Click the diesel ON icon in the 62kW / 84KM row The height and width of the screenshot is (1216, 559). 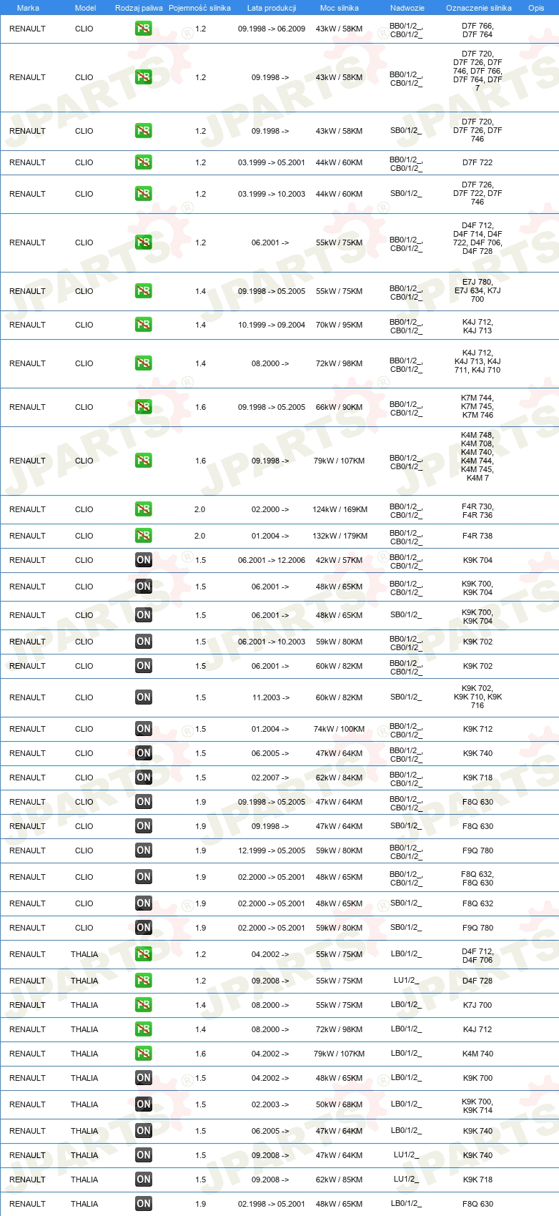143,778
